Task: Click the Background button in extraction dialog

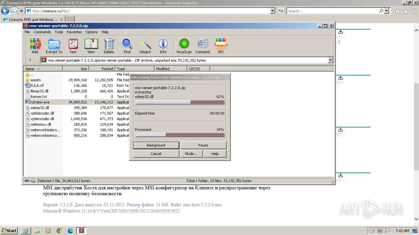Action: [156, 145]
